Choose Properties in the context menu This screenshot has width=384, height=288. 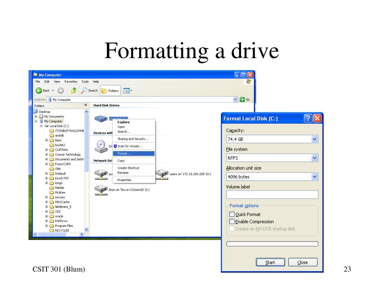tap(134, 180)
